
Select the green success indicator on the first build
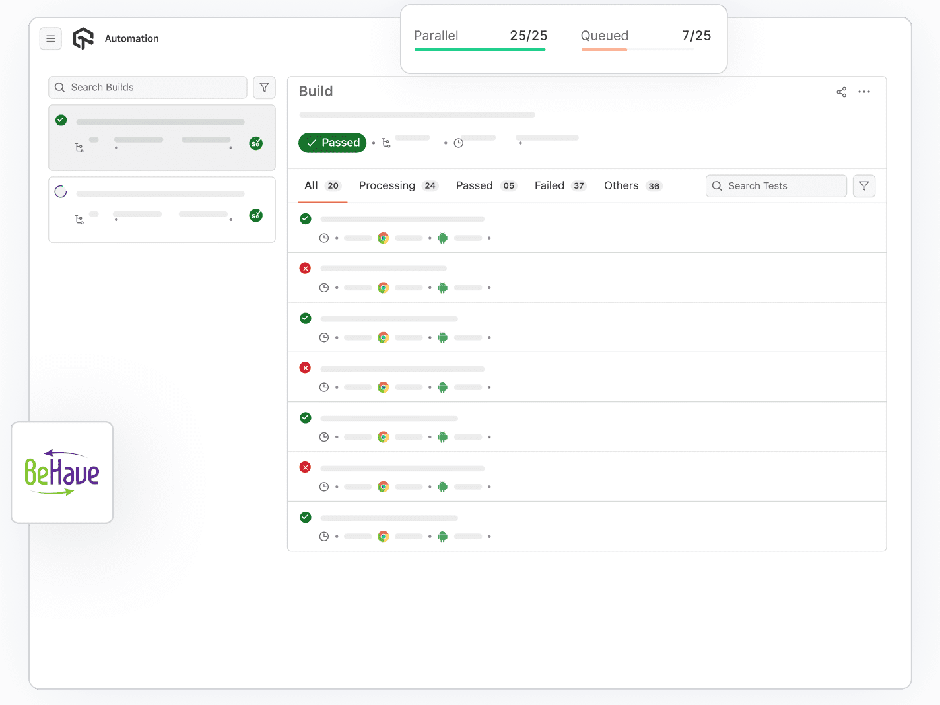[x=61, y=120]
